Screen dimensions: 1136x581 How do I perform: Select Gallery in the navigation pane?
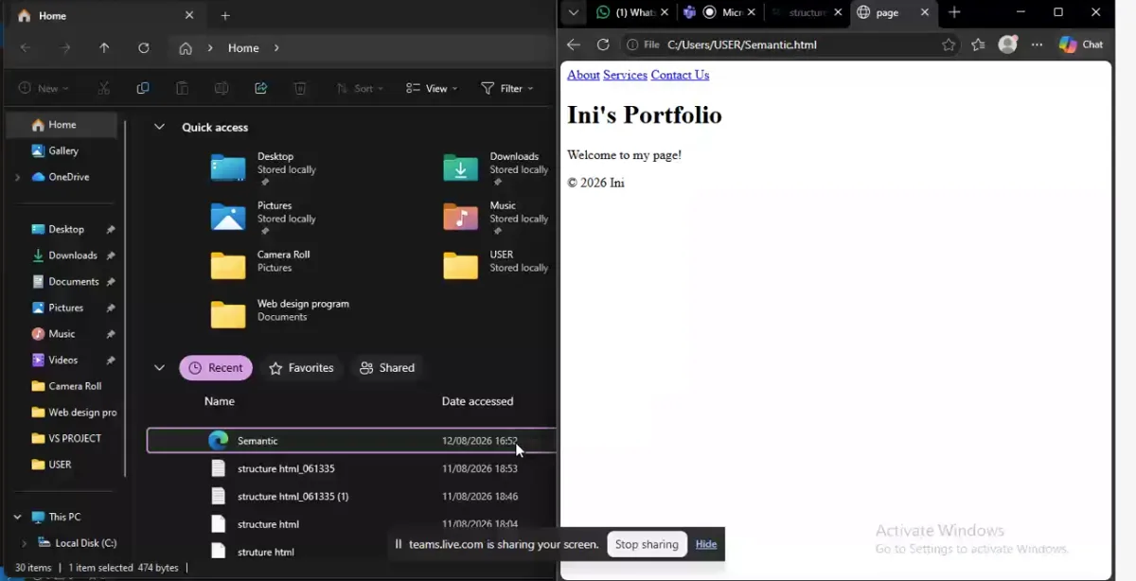point(62,150)
